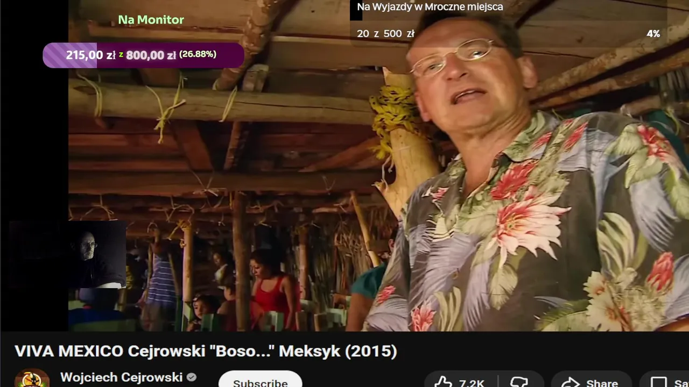The height and width of the screenshot is (387, 689).
Task: Click the 4% goal percentage indicator
Action: coord(653,34)
